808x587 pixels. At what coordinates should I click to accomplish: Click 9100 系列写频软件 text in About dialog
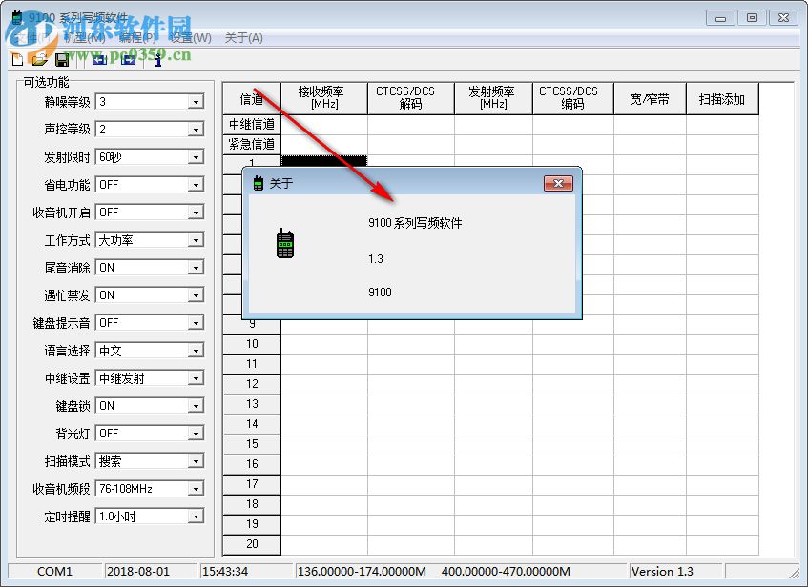click(x=415, y=223)
